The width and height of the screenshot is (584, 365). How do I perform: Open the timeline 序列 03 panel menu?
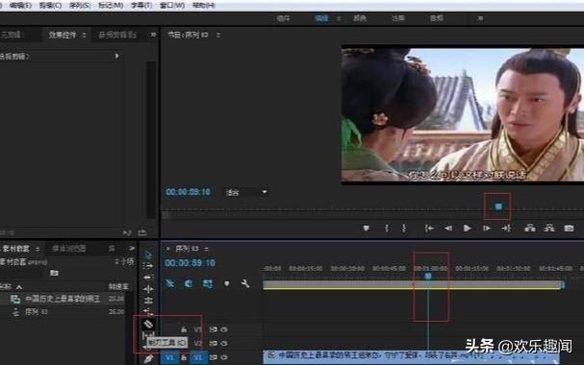point(206,248)
